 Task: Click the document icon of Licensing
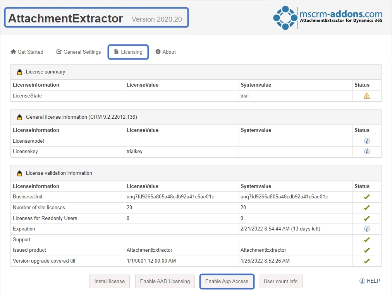point(116,52)
